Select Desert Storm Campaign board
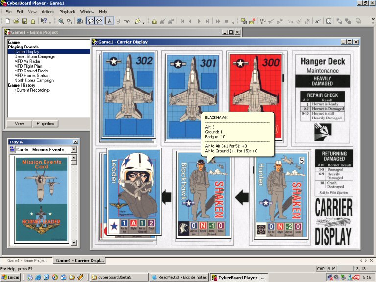 click(35, 57)
